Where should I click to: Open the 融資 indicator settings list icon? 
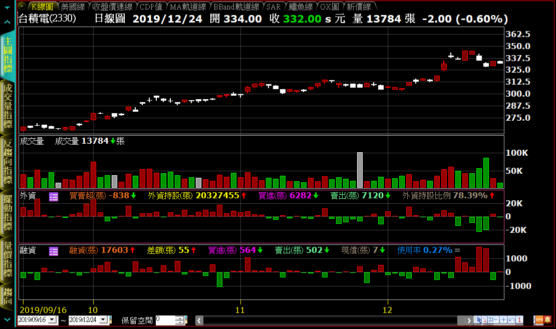pyautogui.click(x=54, y=251)
